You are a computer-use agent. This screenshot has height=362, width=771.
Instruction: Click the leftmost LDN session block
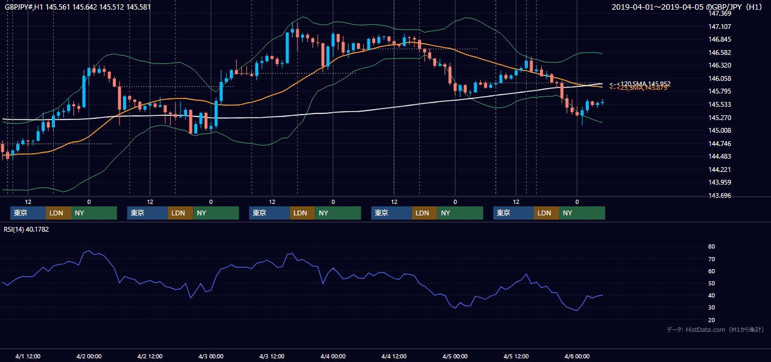pos(59,213)
